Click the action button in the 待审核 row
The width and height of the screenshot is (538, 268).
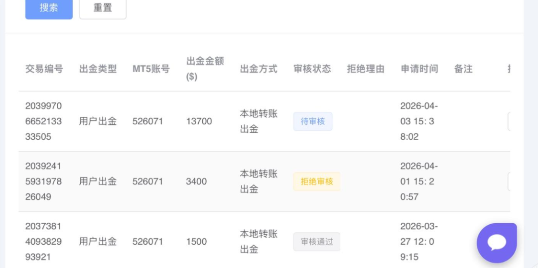[x=509, y=121]
